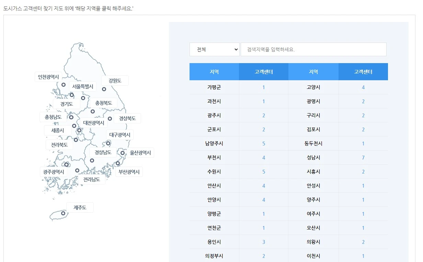
Task: Click the 충청북도 map marker dot
Action: [93, 111]
